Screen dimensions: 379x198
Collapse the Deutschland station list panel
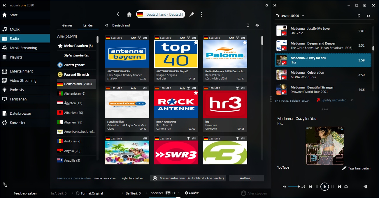[107, 25]
